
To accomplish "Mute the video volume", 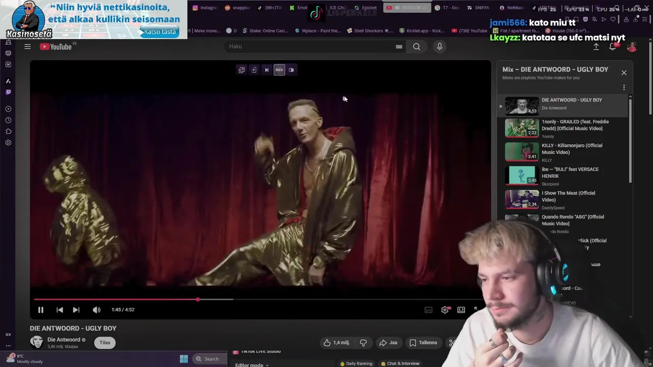I will (96, 309).
